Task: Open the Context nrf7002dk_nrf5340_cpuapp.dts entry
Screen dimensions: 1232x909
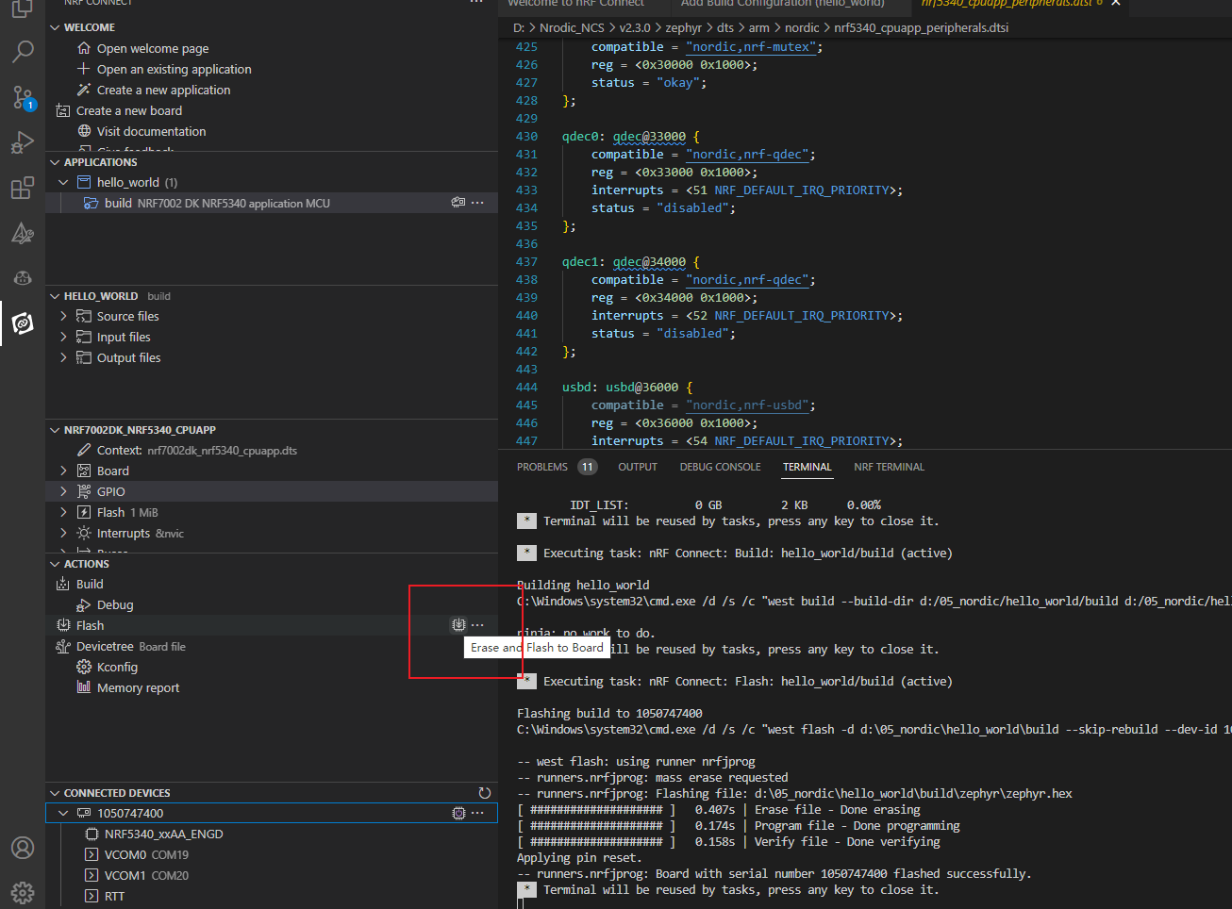Action: coord(197,450)
